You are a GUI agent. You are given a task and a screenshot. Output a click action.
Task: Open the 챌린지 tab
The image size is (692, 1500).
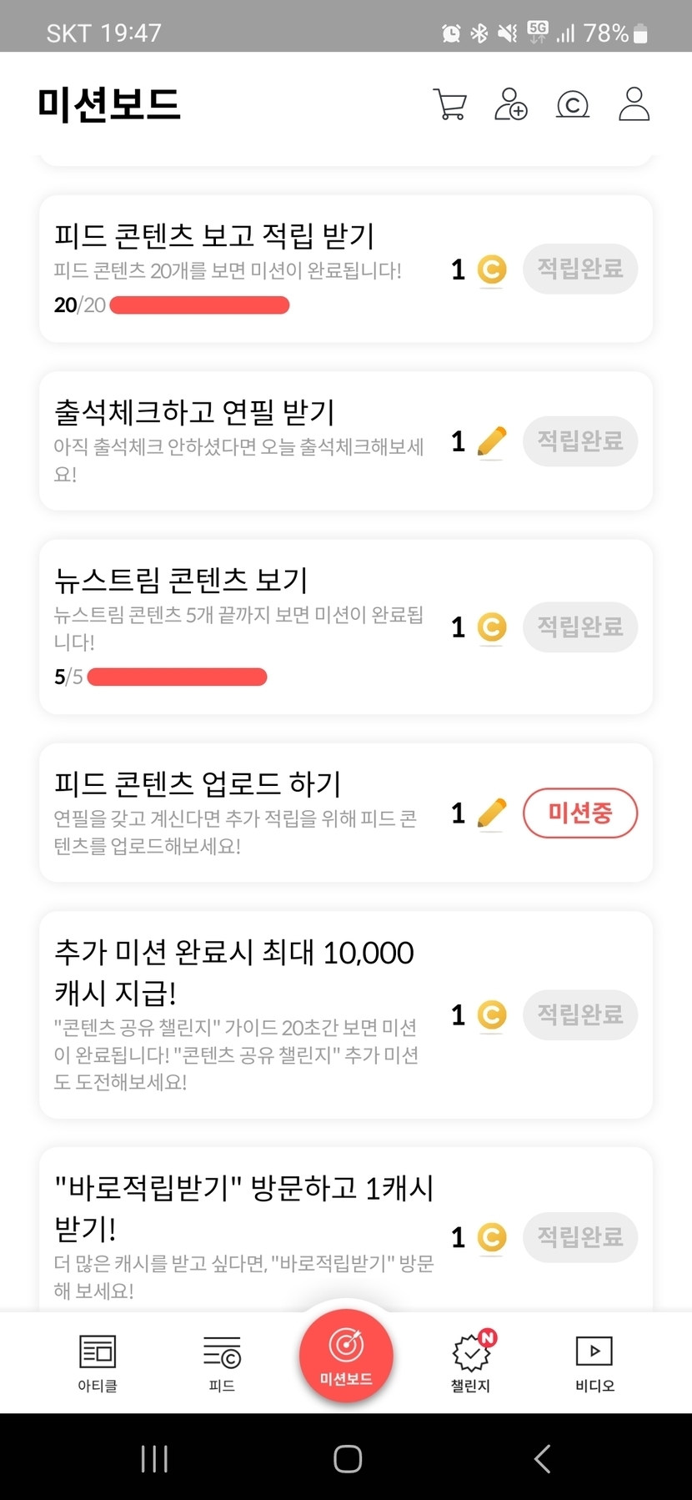coord(471,1363)
